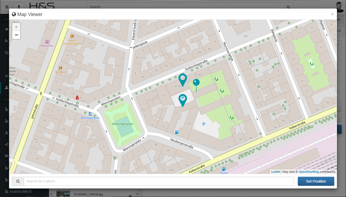Screen dimensions: 346x197
Task: Click the teardrop marker at 87-89
Action: pos(182,79)
